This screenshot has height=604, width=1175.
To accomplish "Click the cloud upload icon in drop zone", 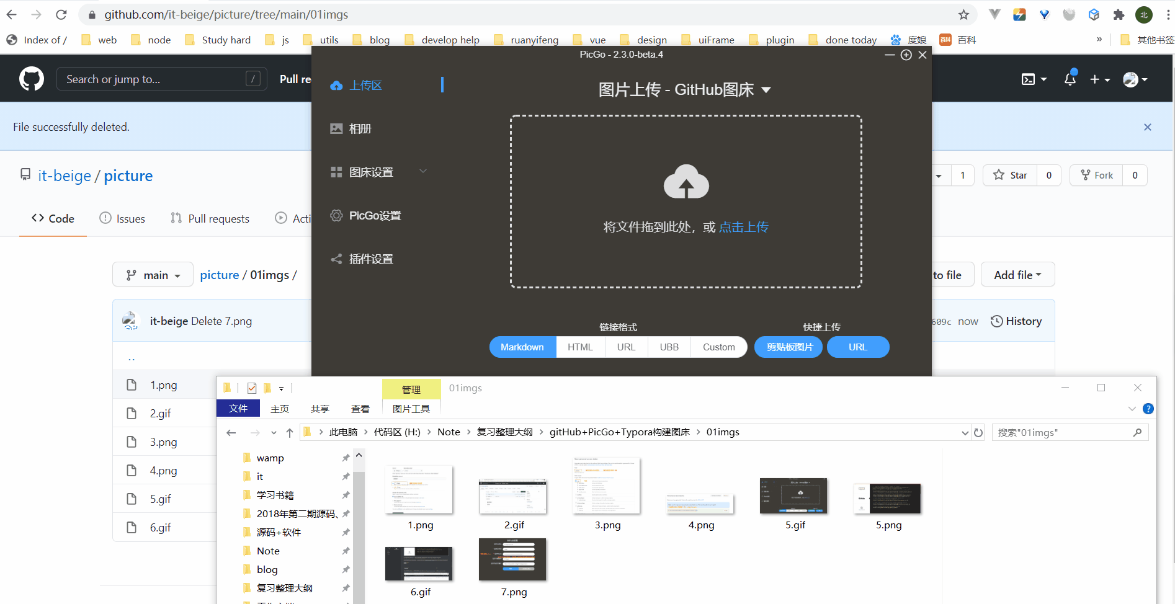I will [x=686, y=182].
